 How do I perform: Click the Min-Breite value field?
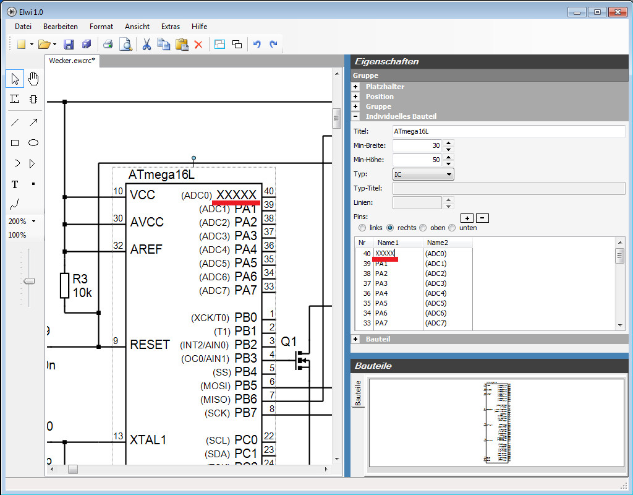pos(417,145)
